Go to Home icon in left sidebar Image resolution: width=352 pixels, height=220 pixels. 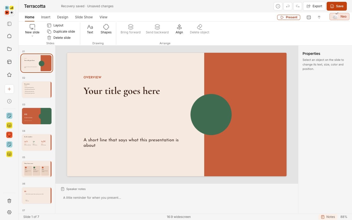(x=9, y=36)
